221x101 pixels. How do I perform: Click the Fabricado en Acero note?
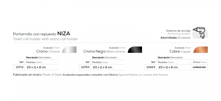pos(27,75)
